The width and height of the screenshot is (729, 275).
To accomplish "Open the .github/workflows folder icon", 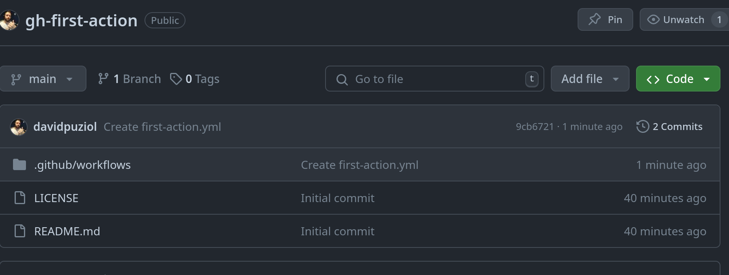I will (19, 164).
